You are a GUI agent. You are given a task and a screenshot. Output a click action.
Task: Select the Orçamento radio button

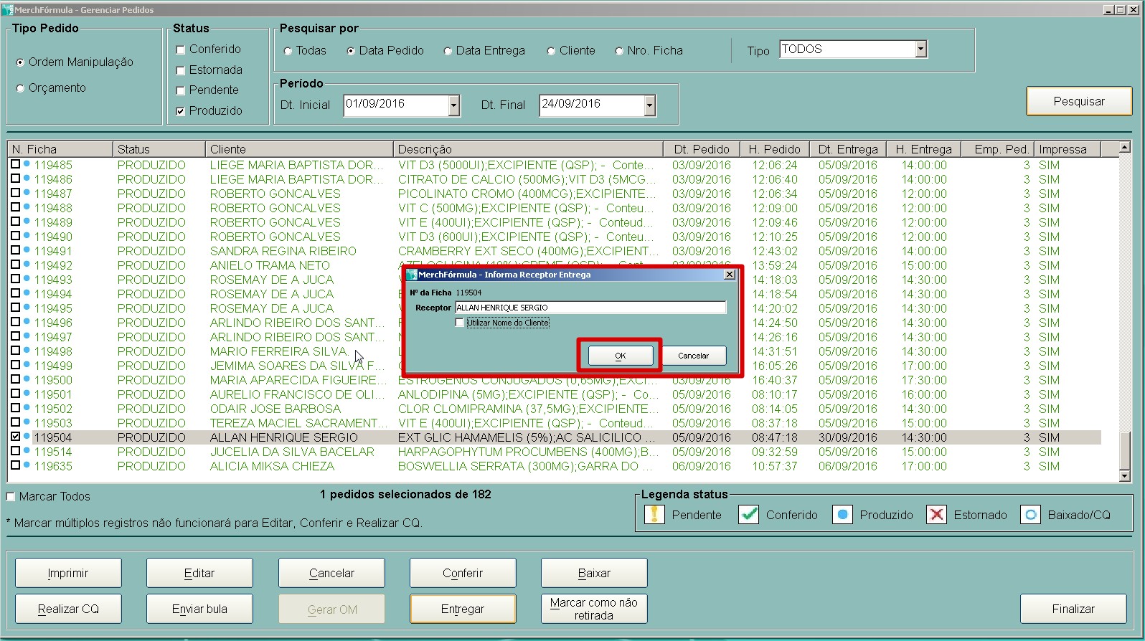click(20, 88)
